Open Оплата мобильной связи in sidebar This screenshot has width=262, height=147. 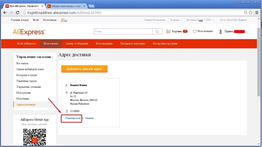click(30, 69)
